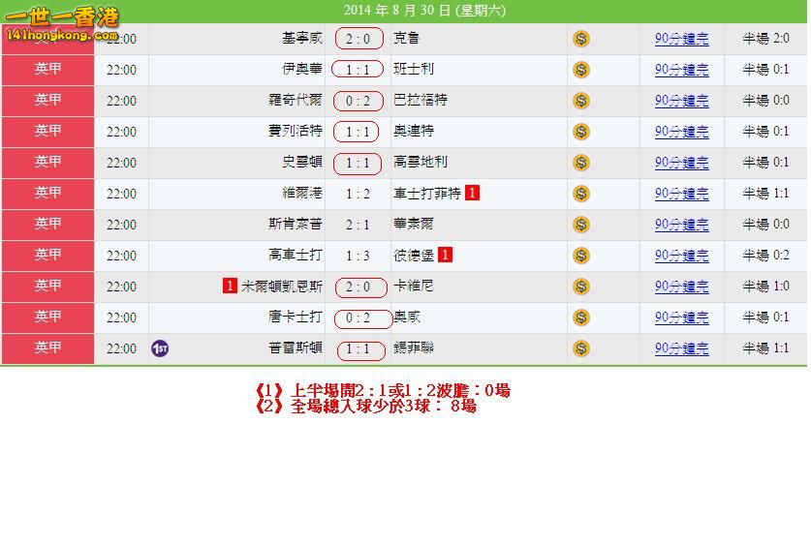Select the score 1 : 1 for 伊奧華

[x=358, y=70]
